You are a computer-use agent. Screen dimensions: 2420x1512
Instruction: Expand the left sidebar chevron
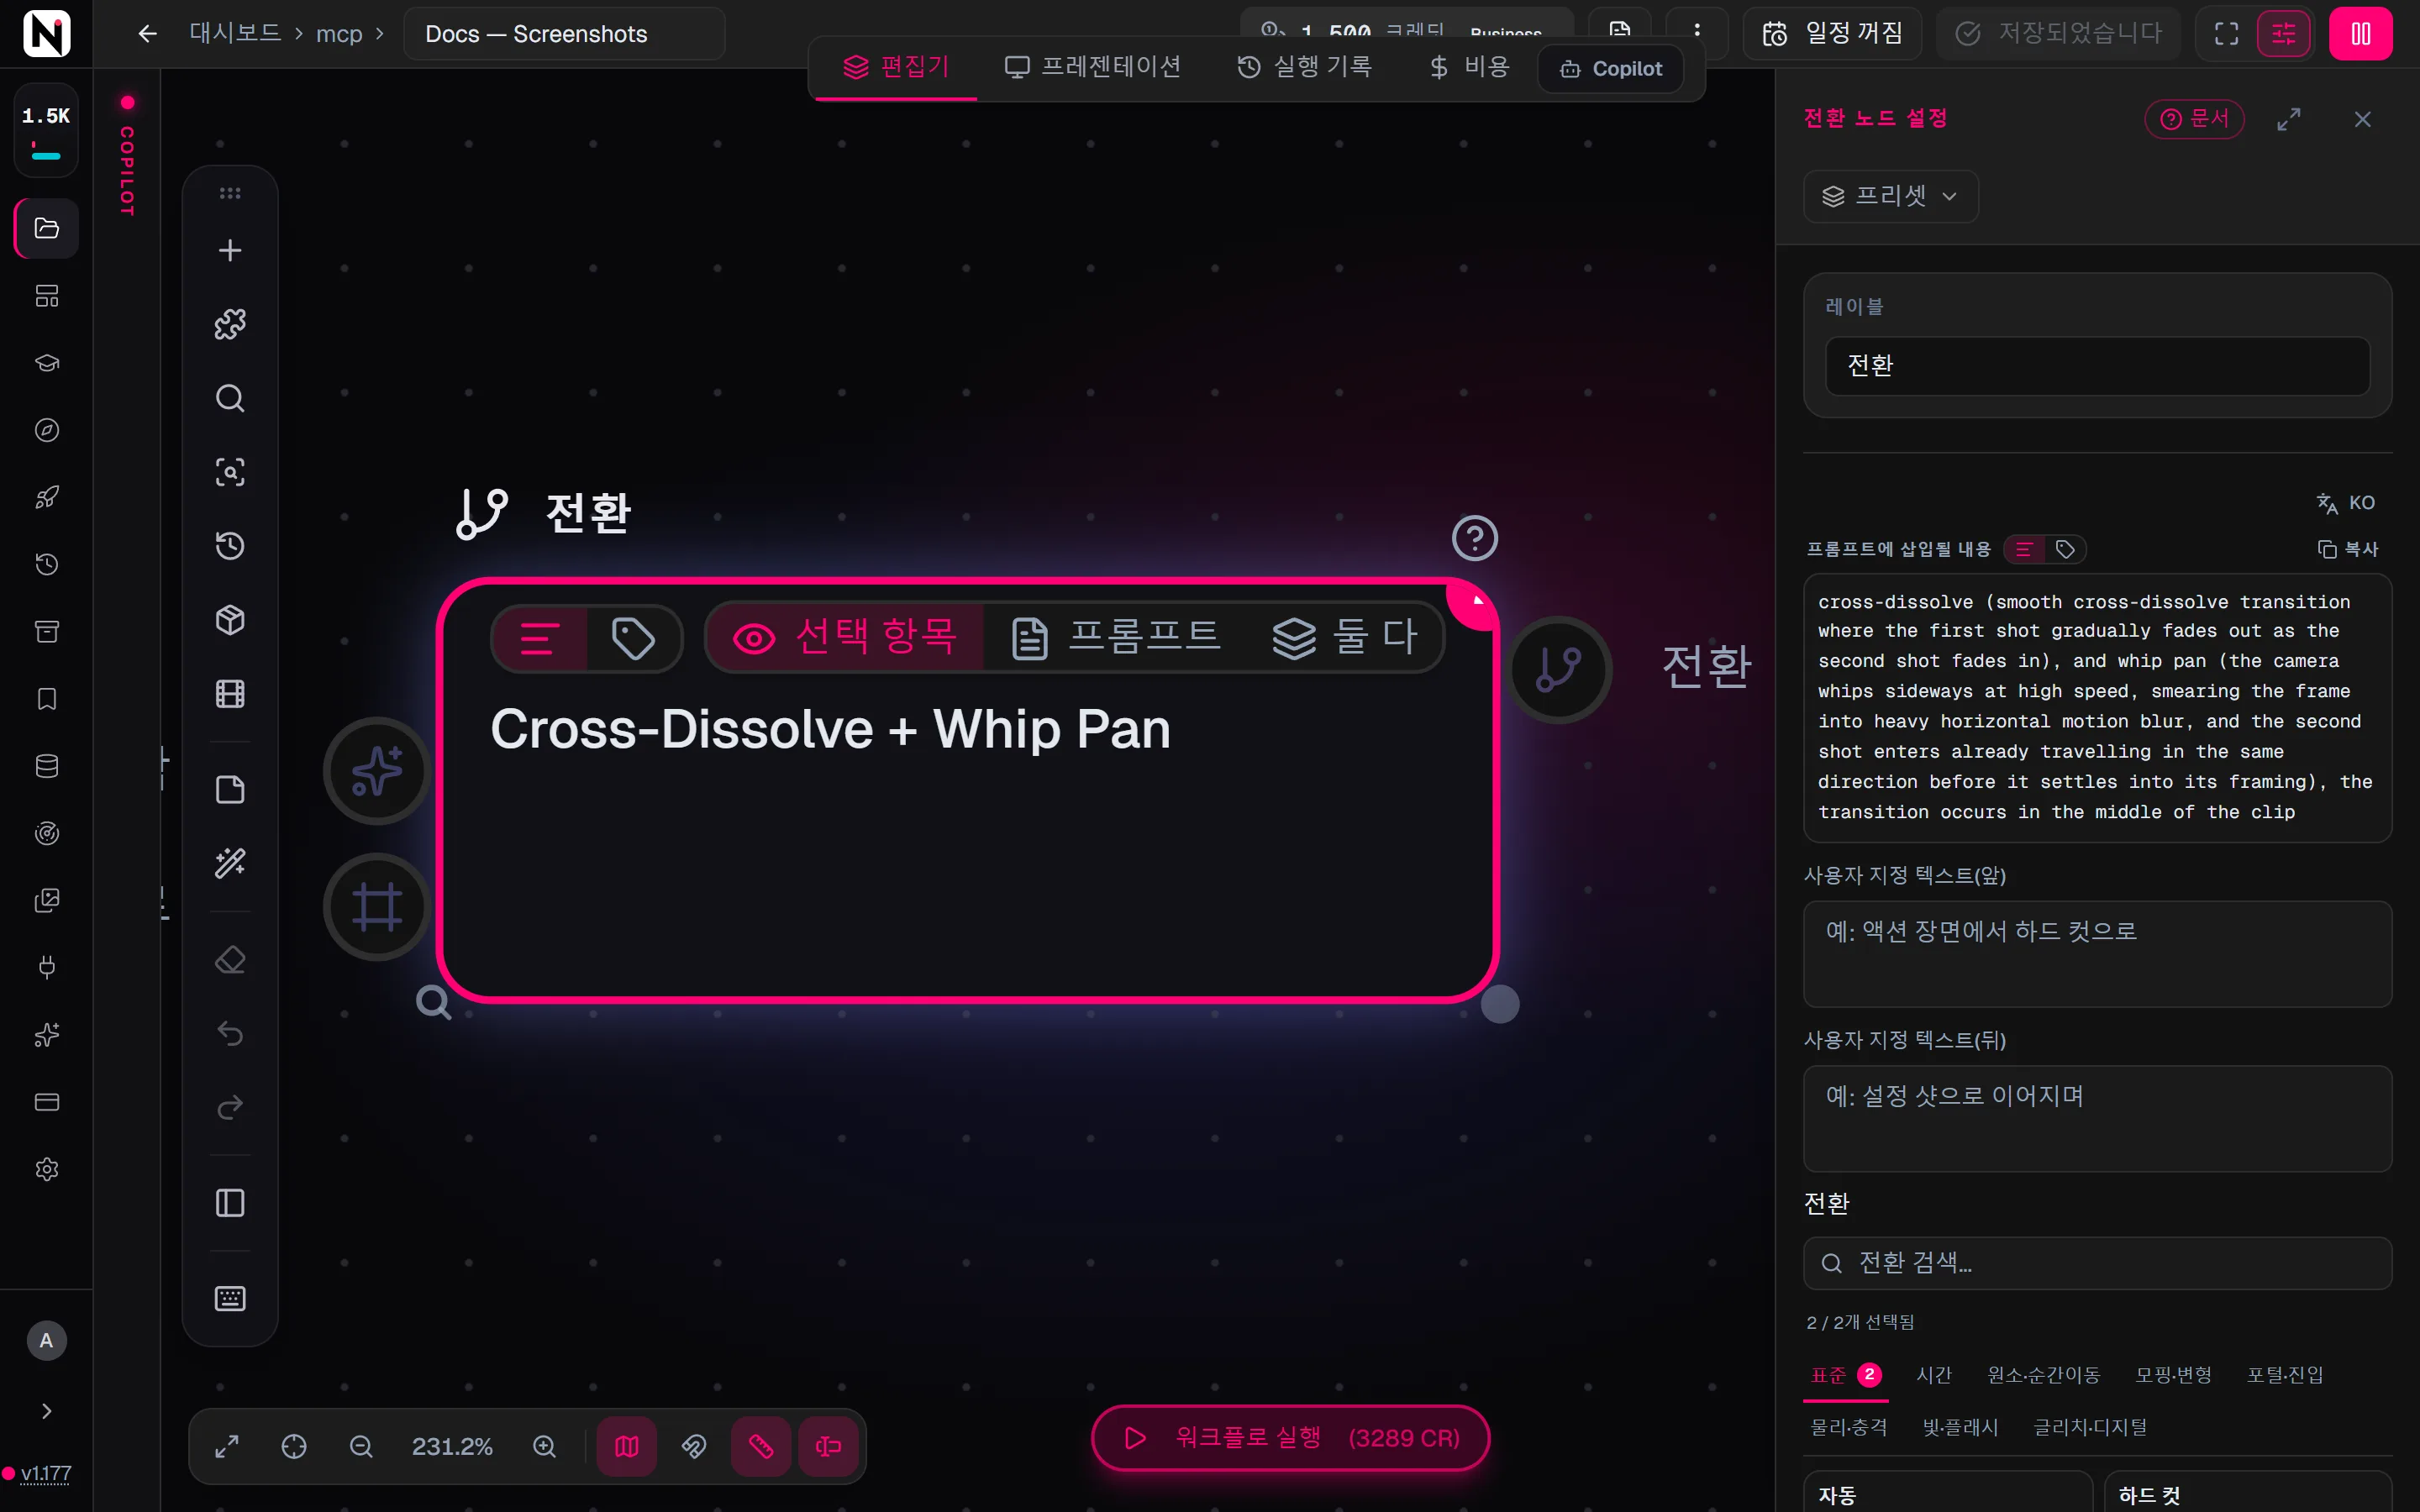[46, 1411]
